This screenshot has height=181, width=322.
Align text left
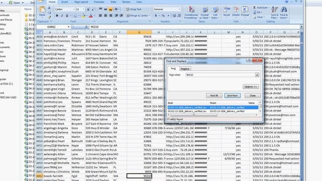(101, 16)
